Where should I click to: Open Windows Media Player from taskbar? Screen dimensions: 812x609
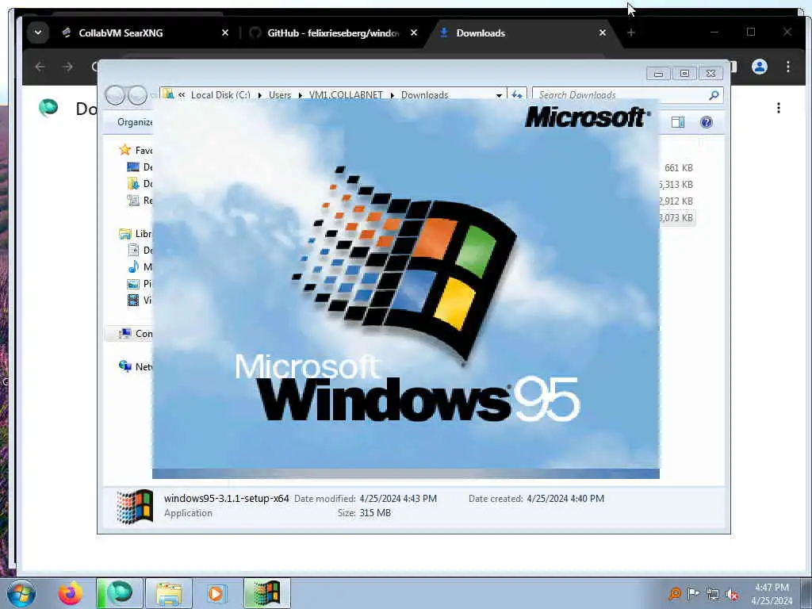pos(216,593)
